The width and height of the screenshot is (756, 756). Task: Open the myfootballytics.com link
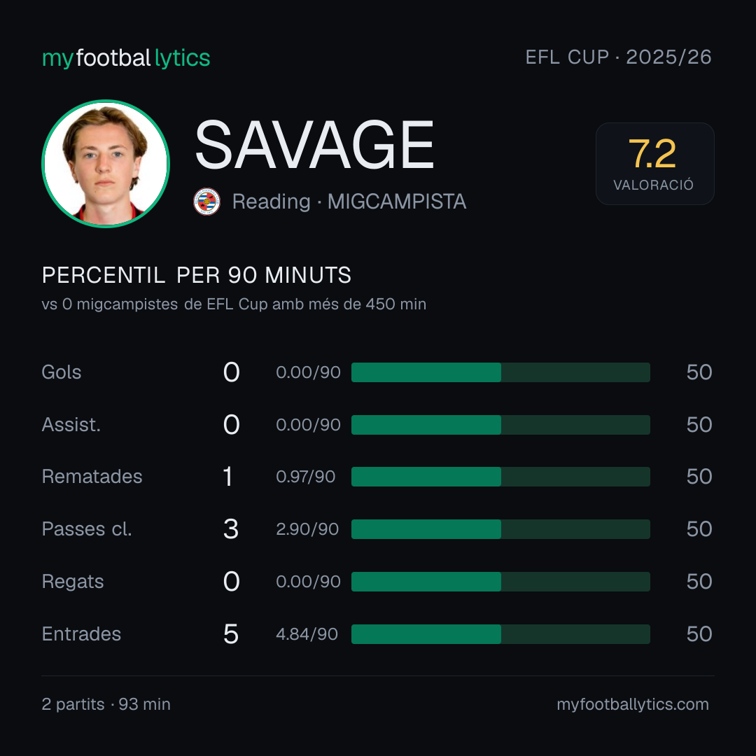(633, 704)
